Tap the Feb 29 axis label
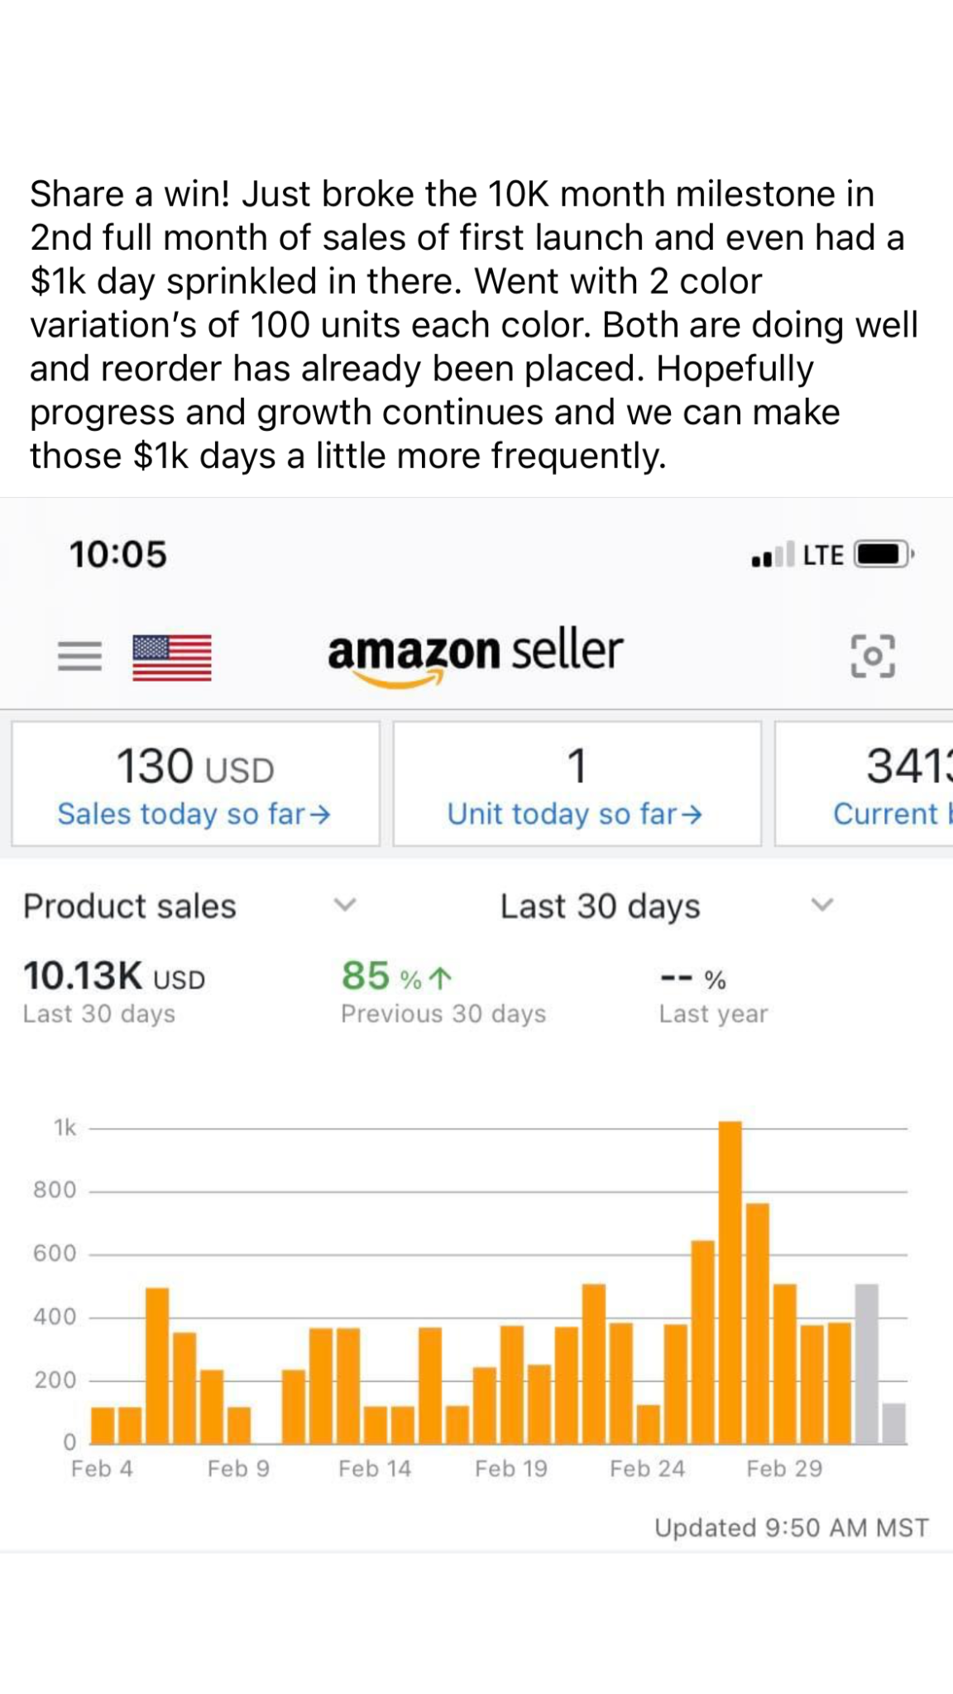 (783, 1468)
